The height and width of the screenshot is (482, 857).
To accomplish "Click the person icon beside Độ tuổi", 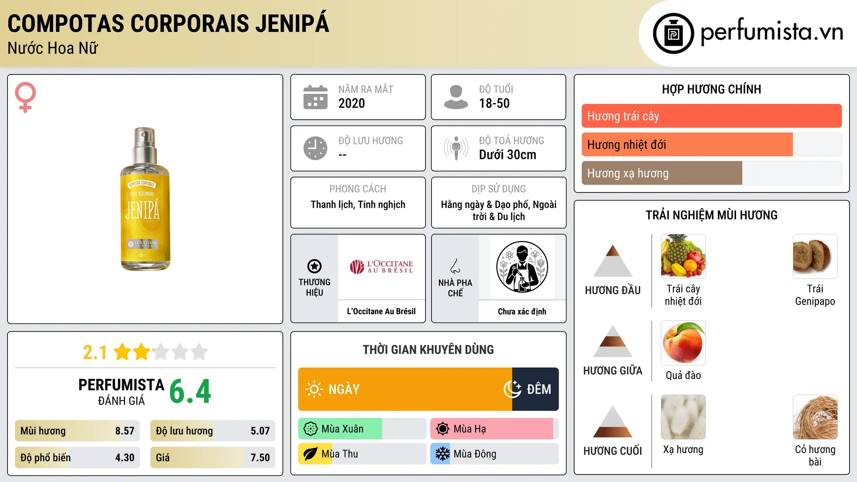I will pyautogui.click(x=456, y=97).
